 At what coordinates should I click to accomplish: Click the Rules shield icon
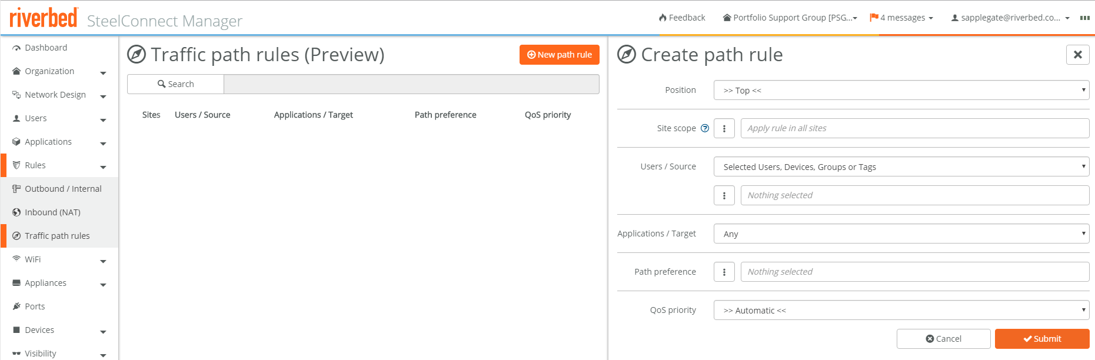pos(16,165)
